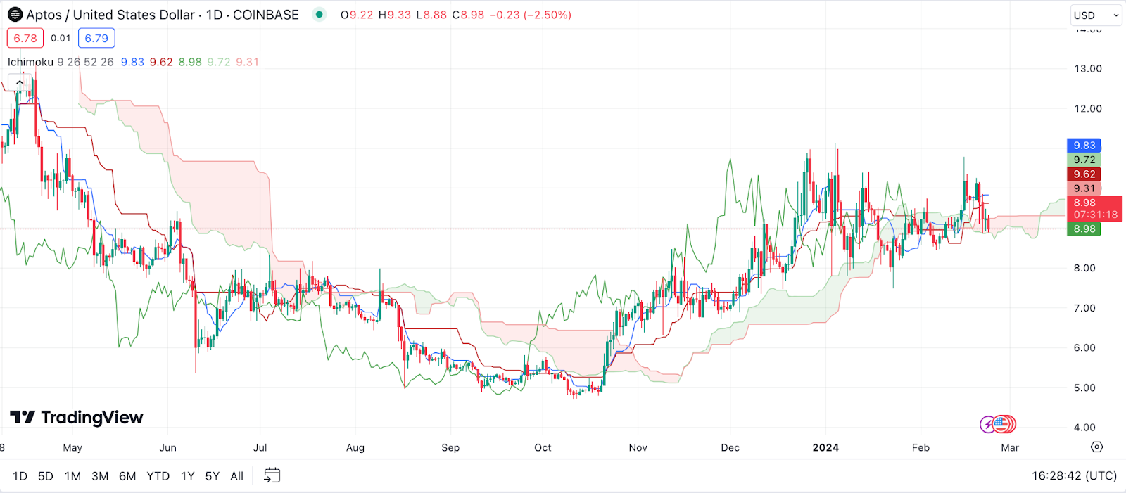Open the date range calendar icon

[272, 476]
